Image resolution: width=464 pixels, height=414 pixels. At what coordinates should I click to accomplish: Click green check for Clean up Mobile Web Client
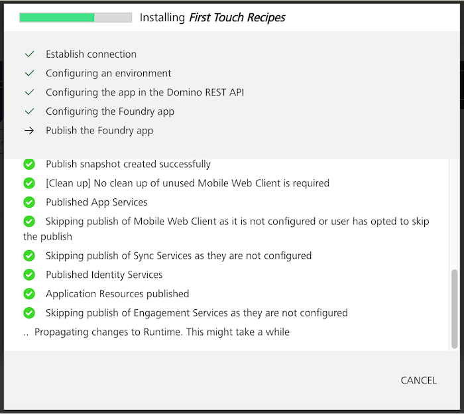[x=29, y=183]
